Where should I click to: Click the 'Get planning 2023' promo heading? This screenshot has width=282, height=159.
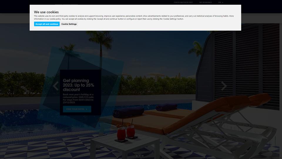[78, 85]
